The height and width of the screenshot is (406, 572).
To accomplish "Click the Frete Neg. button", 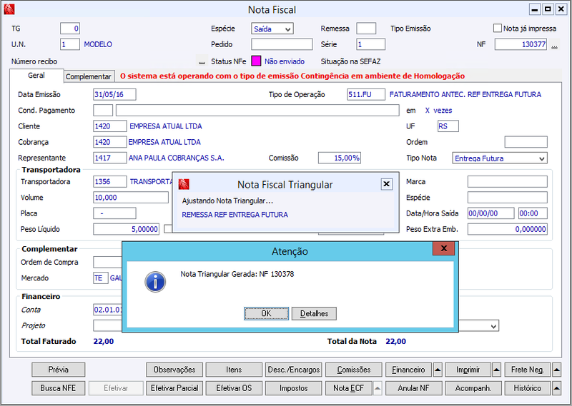I will coord(528,370).
